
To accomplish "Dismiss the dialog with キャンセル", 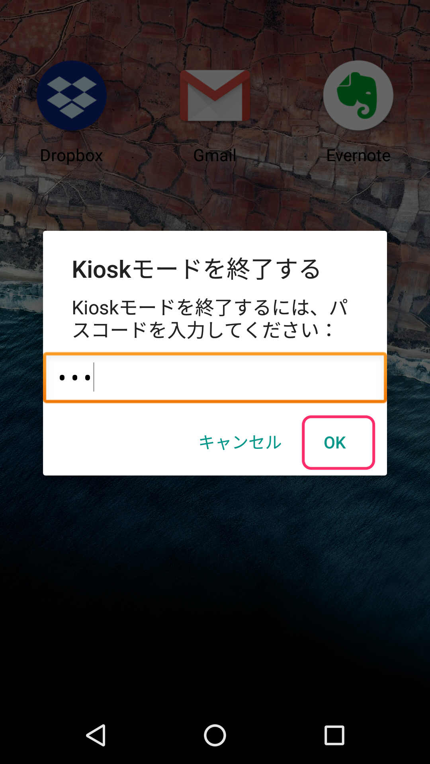I will 240,442.
